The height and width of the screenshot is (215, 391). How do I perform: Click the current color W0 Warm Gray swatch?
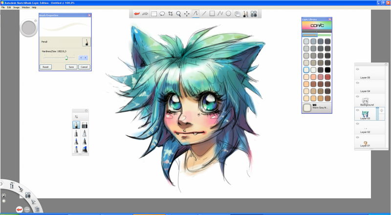[x=307, y=108]
